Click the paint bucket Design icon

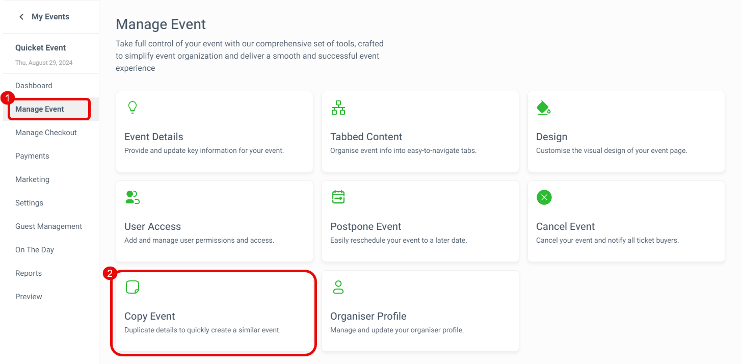(x=544, y=108)
